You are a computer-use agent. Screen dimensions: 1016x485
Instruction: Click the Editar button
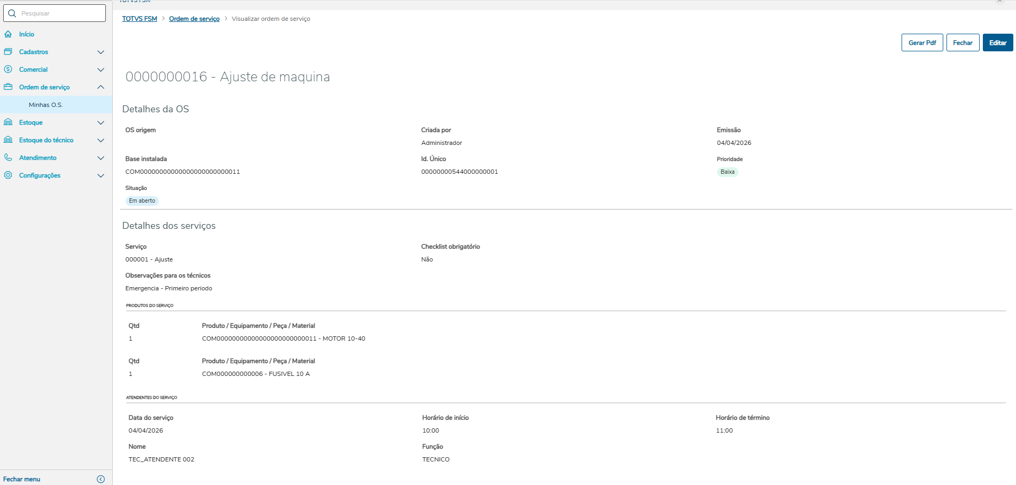pyautogui.click(x=997, y=43)
